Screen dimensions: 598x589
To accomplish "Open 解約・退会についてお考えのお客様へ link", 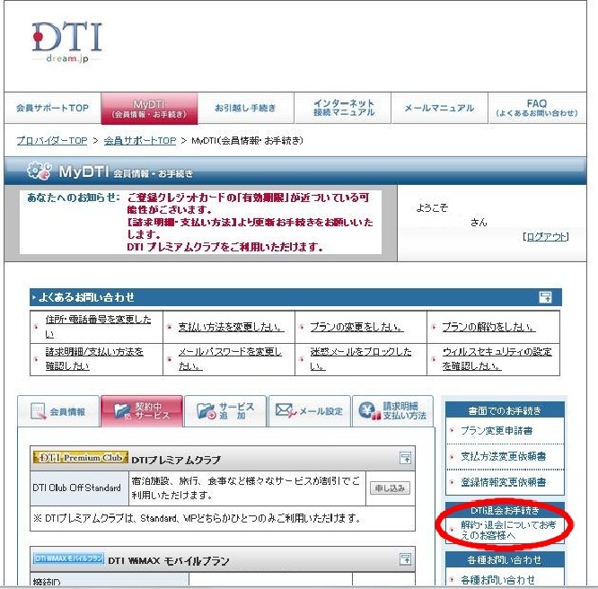I will [x=506, y=529].
